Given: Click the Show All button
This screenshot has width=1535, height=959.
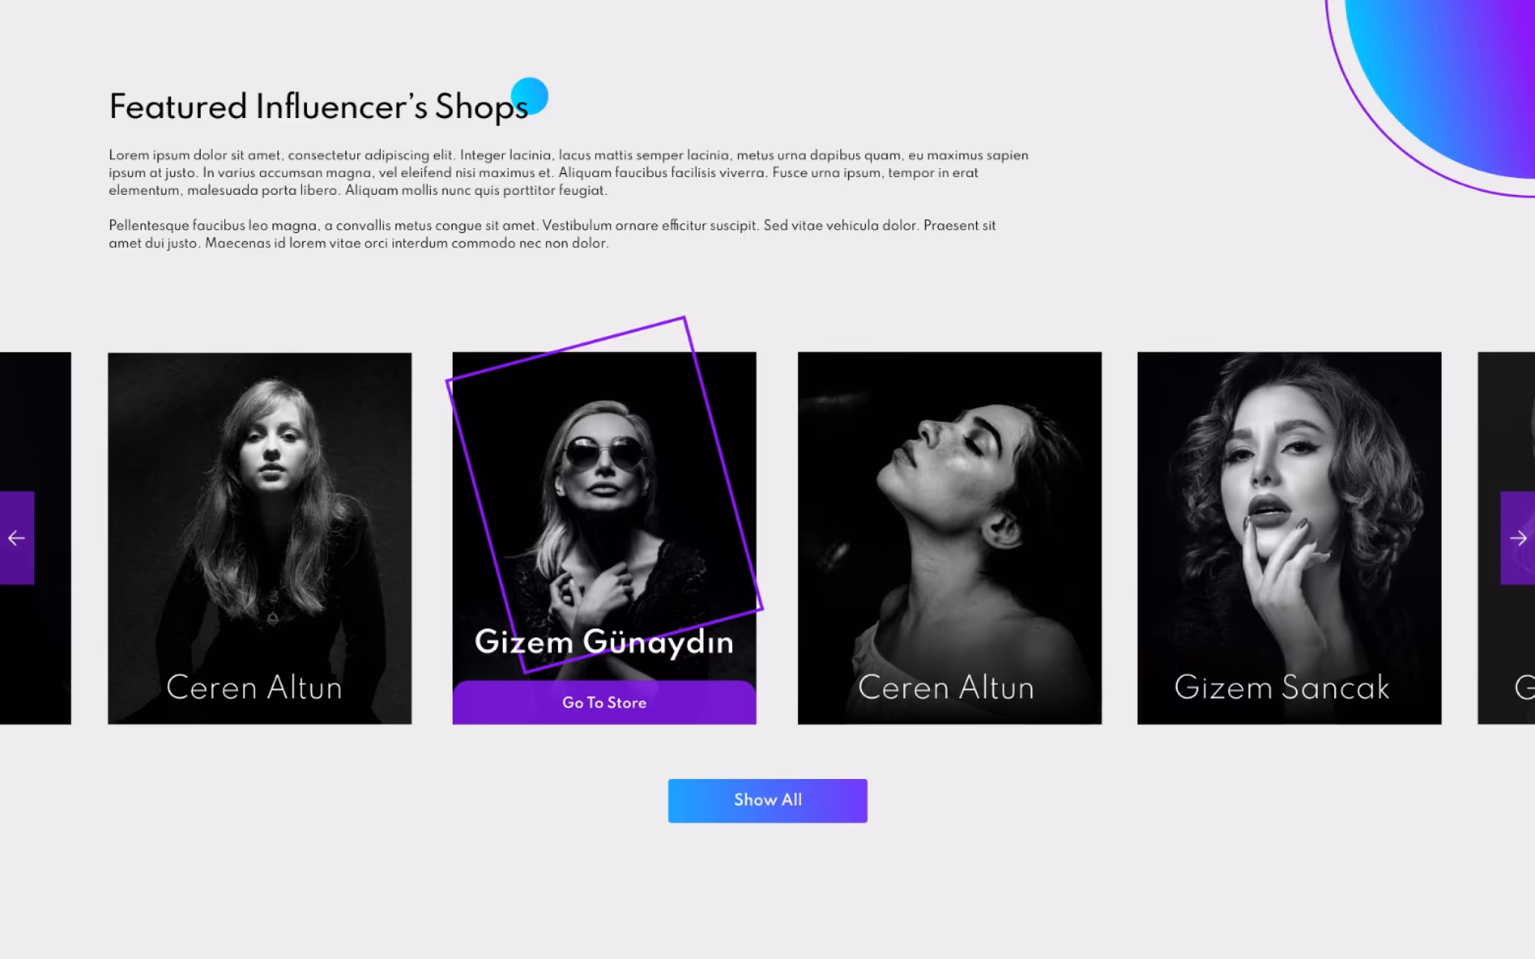Looking at the screenshot, I should click(x=767, y=800).
